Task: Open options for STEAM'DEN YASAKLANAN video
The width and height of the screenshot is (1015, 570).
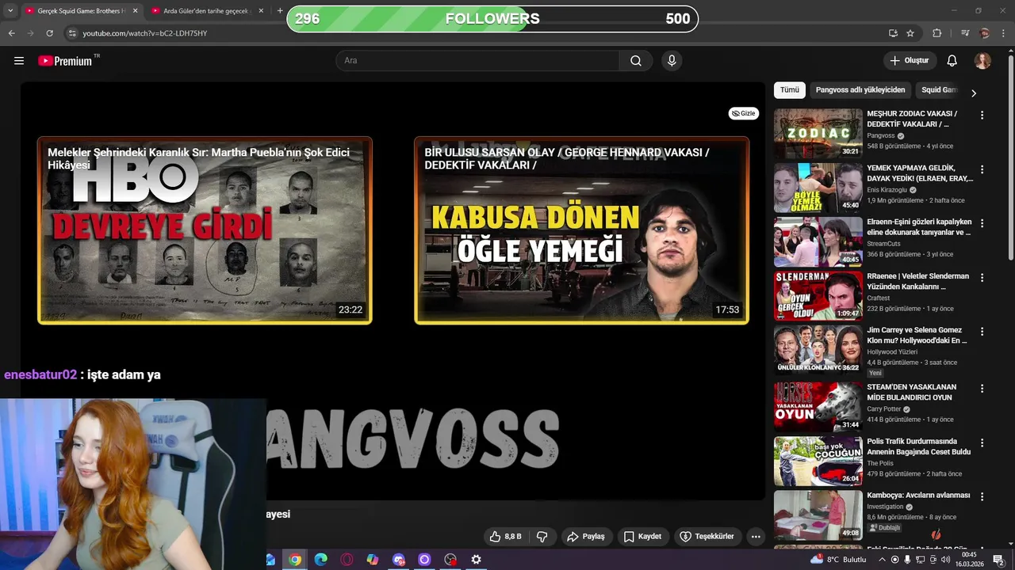Action: click(982, 389)
